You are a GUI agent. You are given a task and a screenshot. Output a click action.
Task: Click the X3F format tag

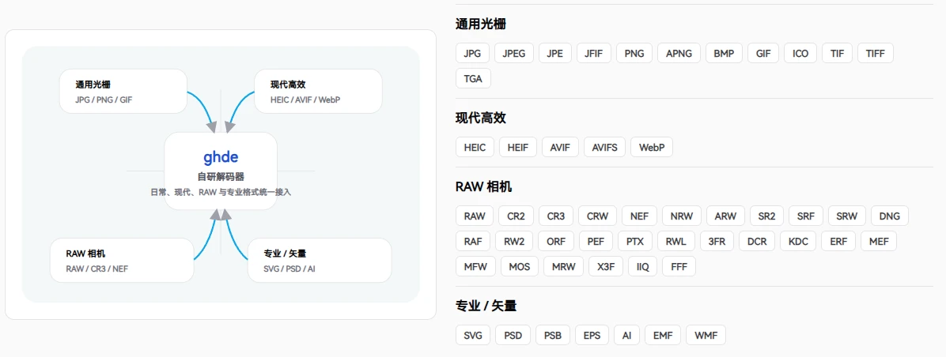[607, 266]
